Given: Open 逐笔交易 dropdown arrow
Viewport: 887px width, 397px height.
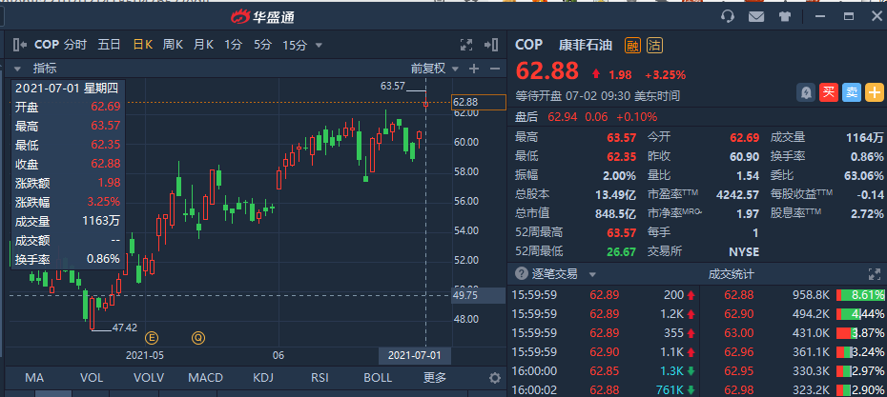Looking at the screenshot, I should pos(592,275).
